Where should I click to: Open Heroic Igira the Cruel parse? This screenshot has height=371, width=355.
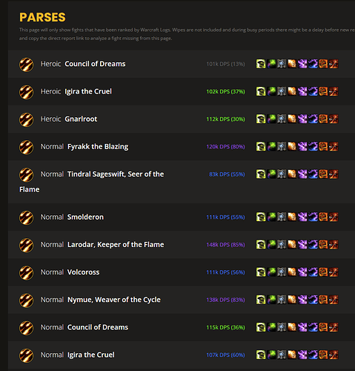click(x=88, y=91)
